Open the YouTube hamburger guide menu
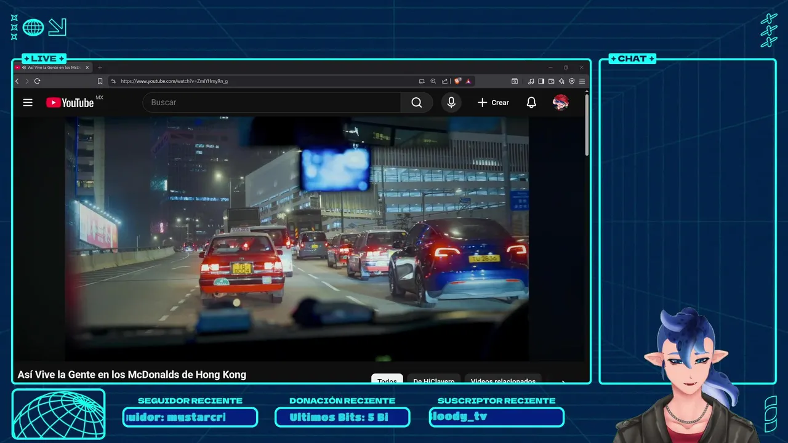 click(x=28, y=103)
